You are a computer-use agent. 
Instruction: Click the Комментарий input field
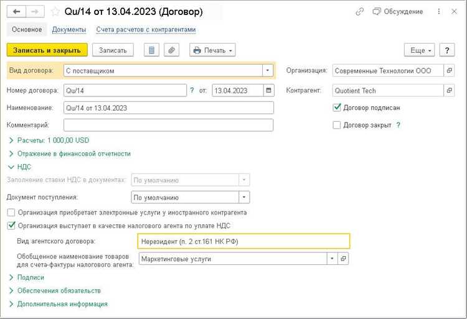point(169,125)
